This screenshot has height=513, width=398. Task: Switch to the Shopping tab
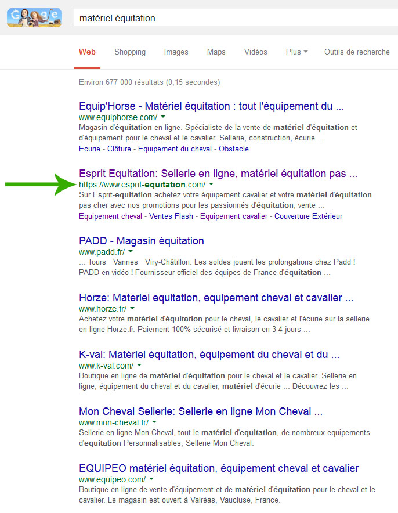130,52
